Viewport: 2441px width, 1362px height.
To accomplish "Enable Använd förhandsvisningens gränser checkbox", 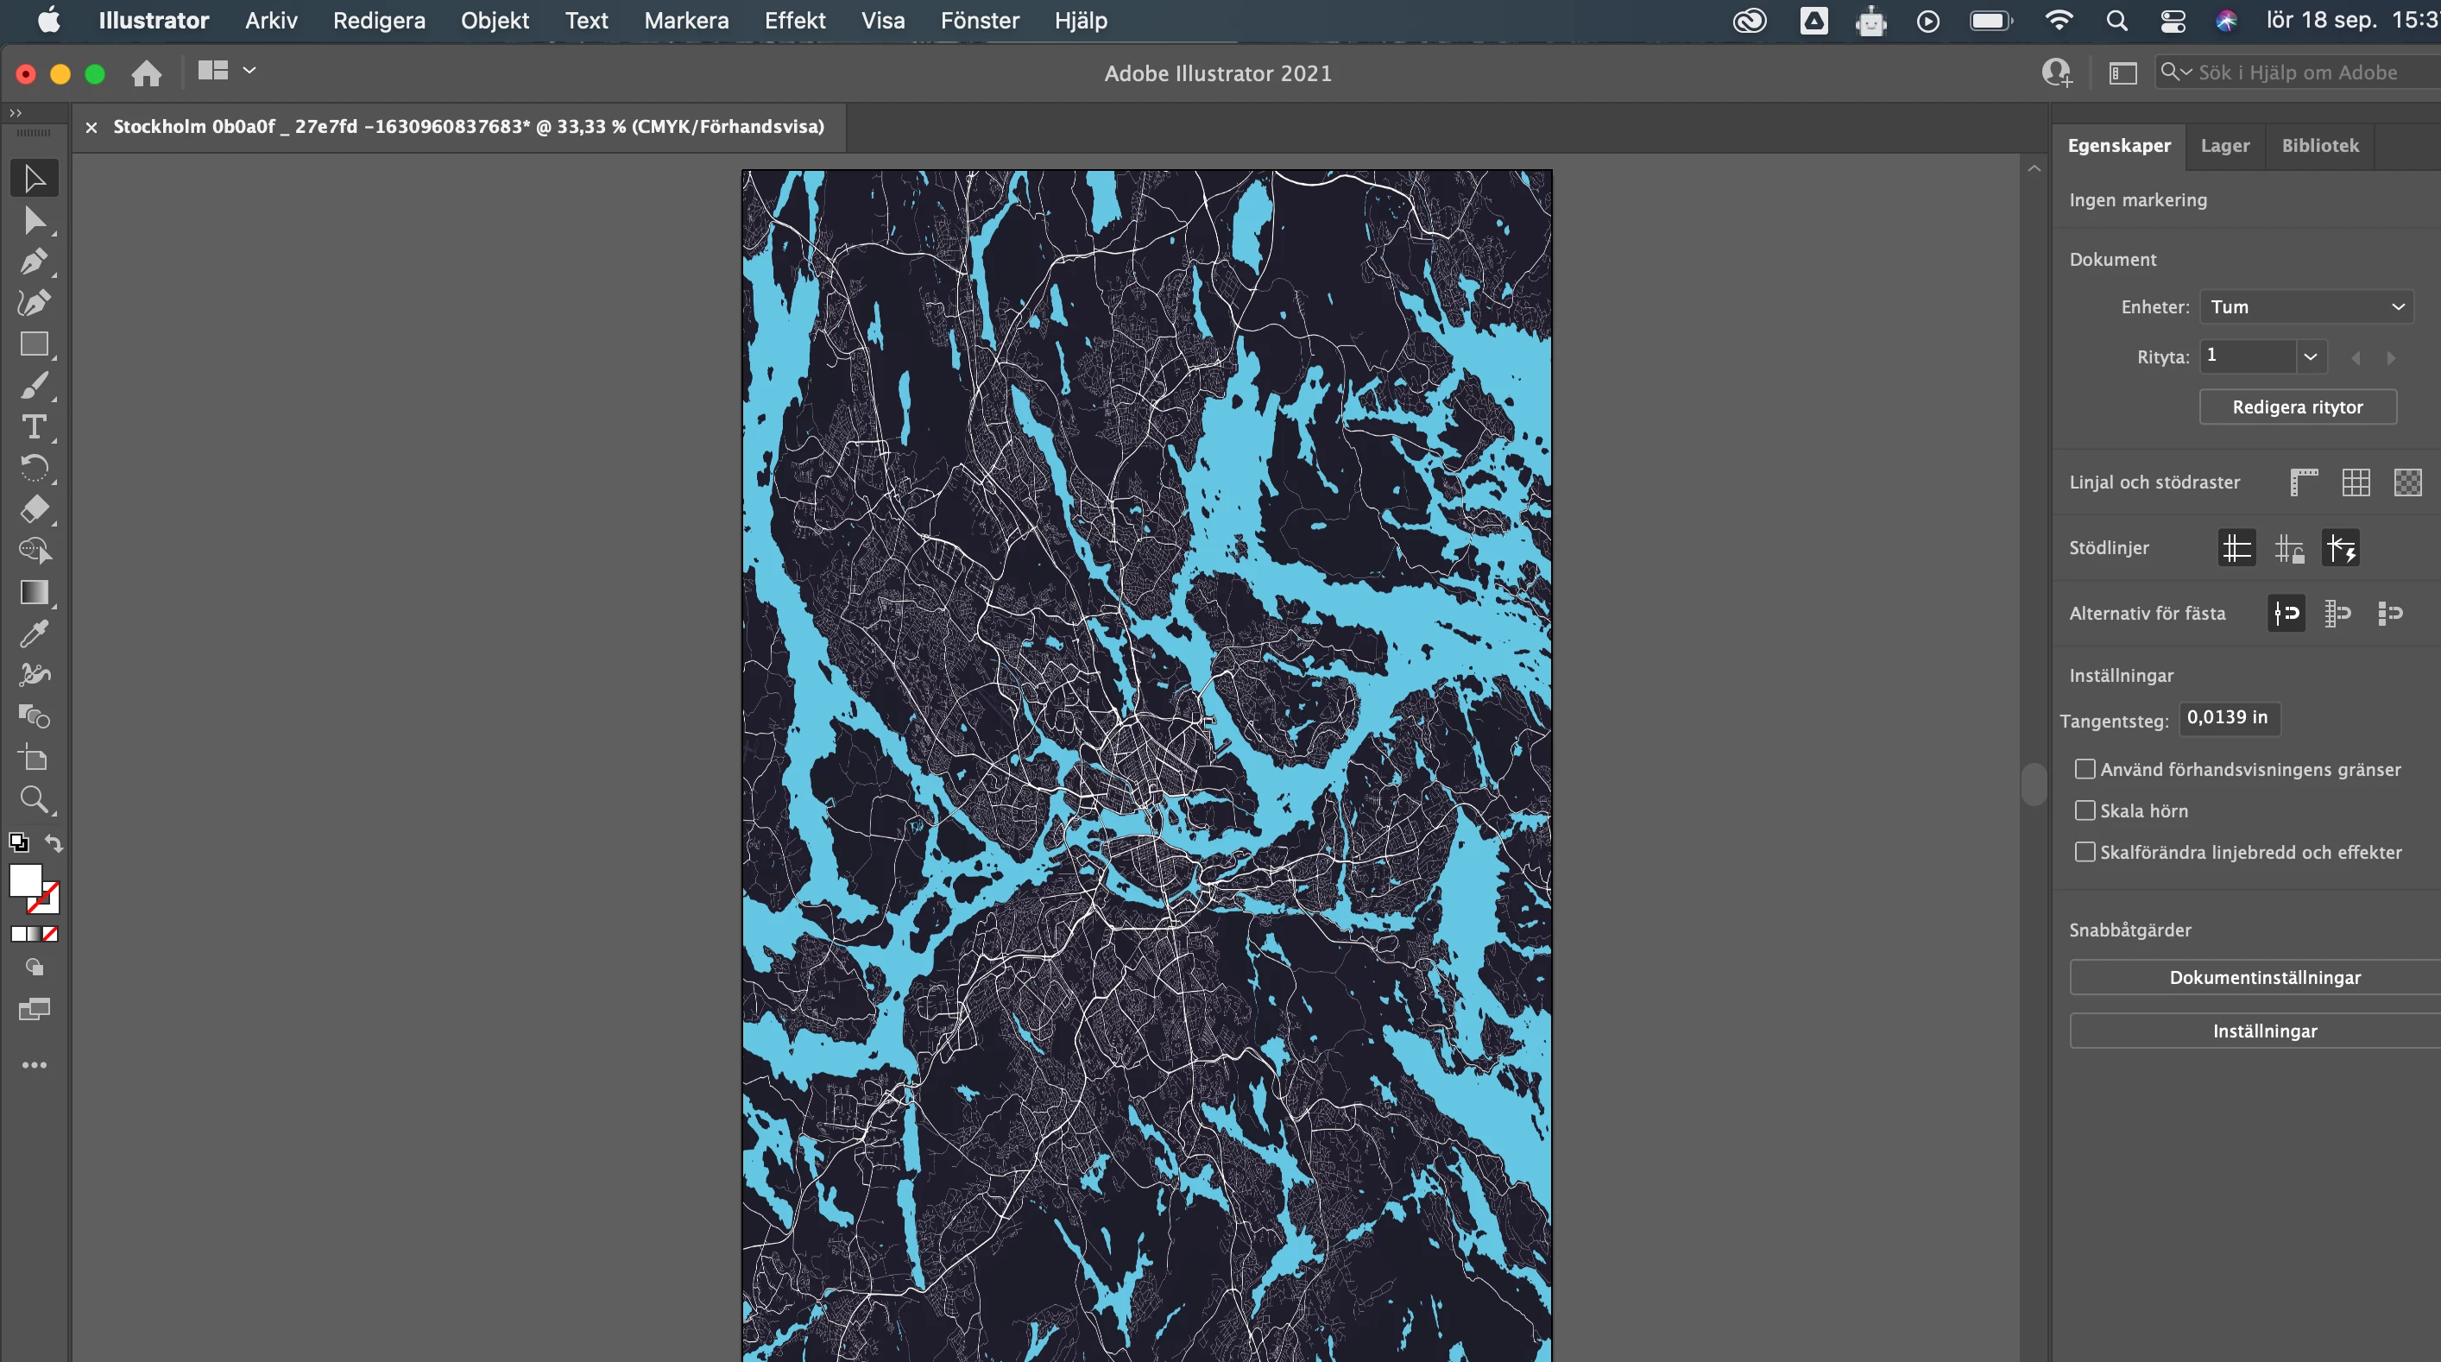I will point(2085,769).
